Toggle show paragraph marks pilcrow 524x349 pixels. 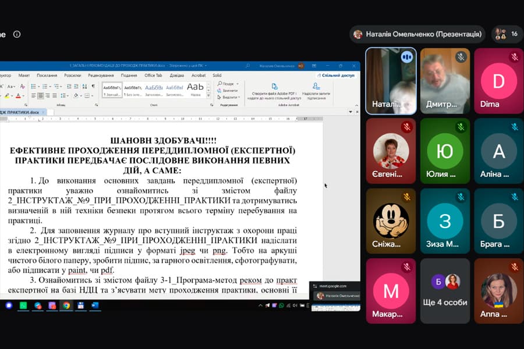coord(93,87)
